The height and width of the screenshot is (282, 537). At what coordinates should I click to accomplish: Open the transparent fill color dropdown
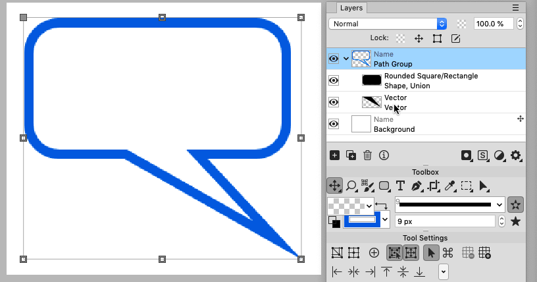point(369,206)
